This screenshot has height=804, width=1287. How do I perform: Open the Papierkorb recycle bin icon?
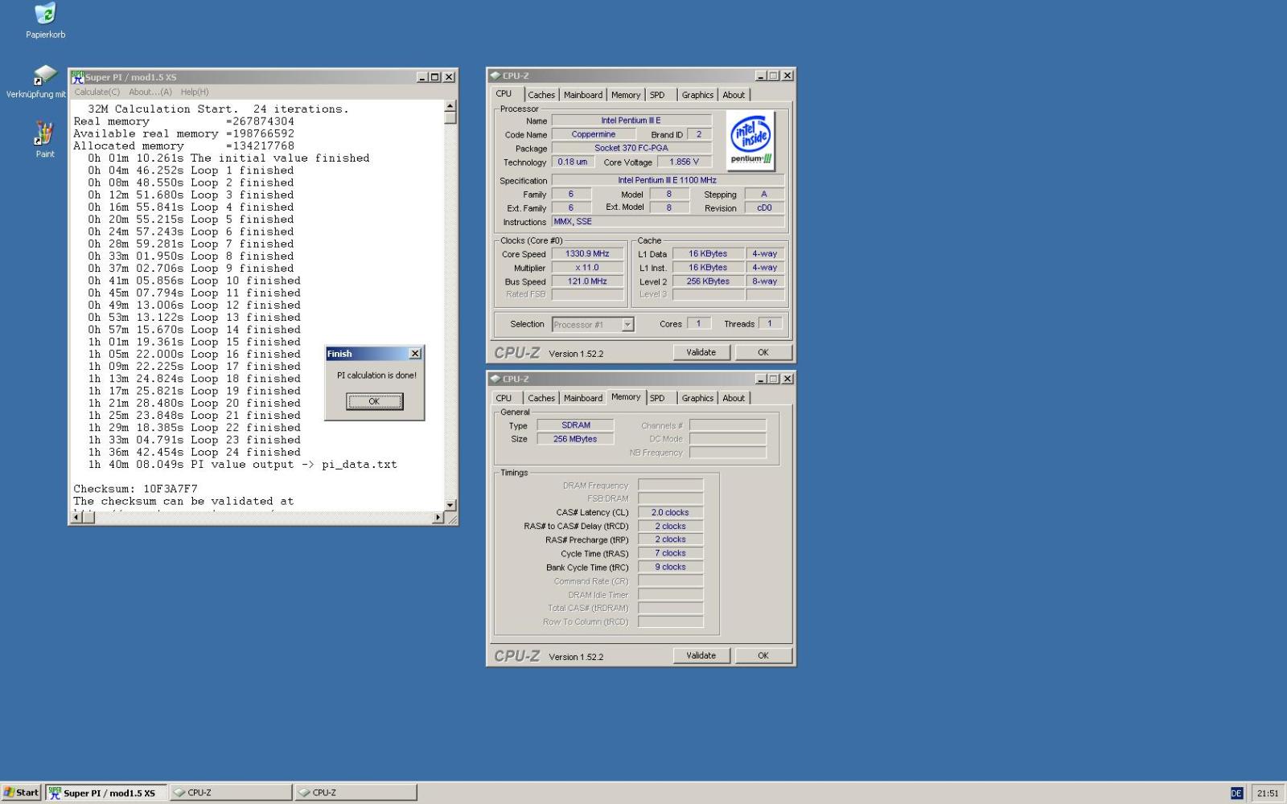click(x=45, y=14)
